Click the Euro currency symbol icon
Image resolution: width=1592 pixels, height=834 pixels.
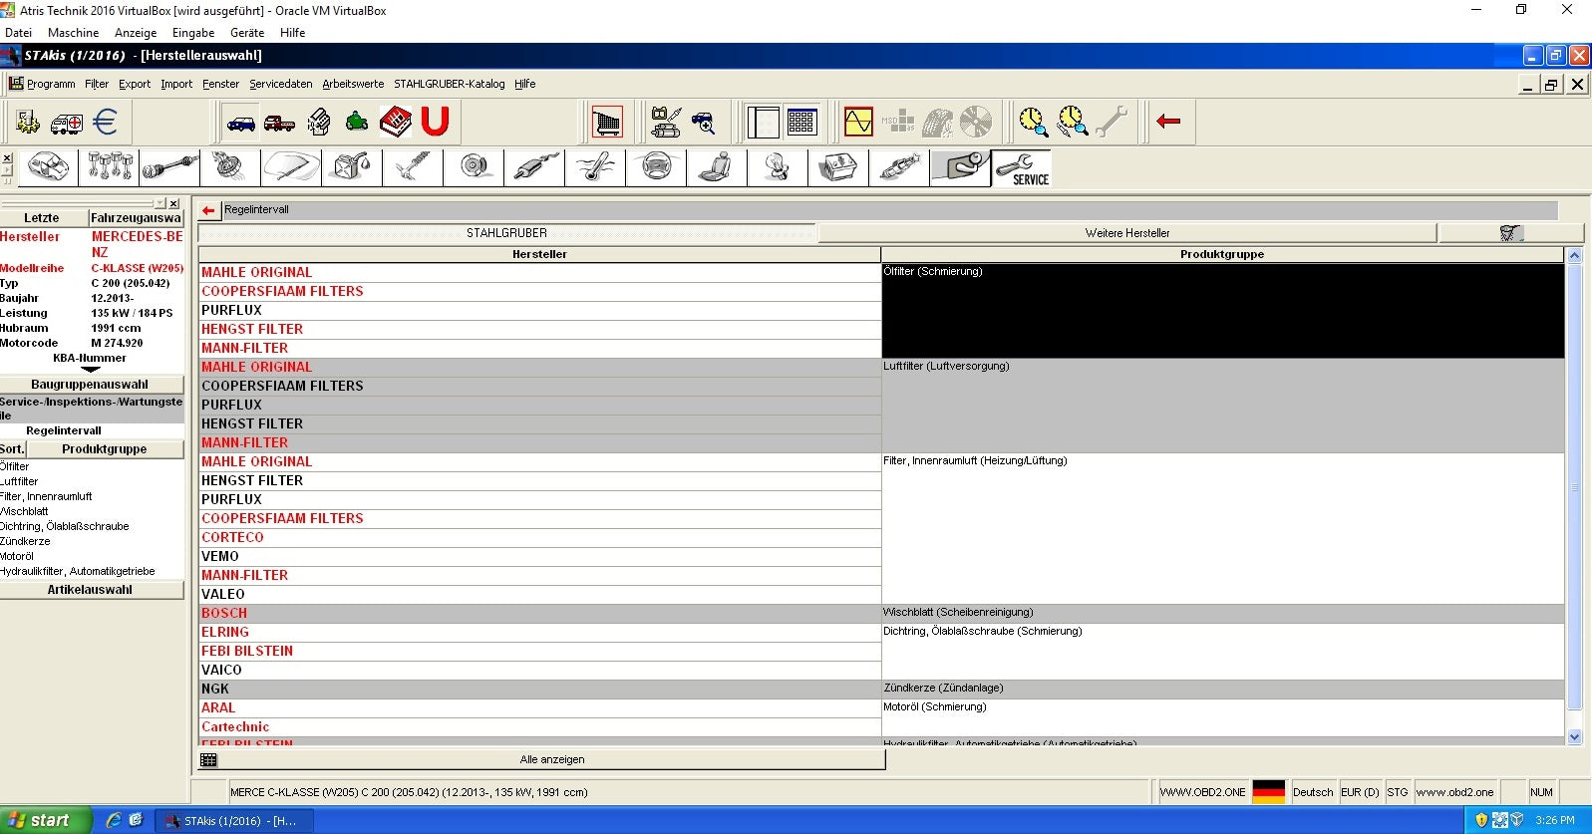[105, 123]
